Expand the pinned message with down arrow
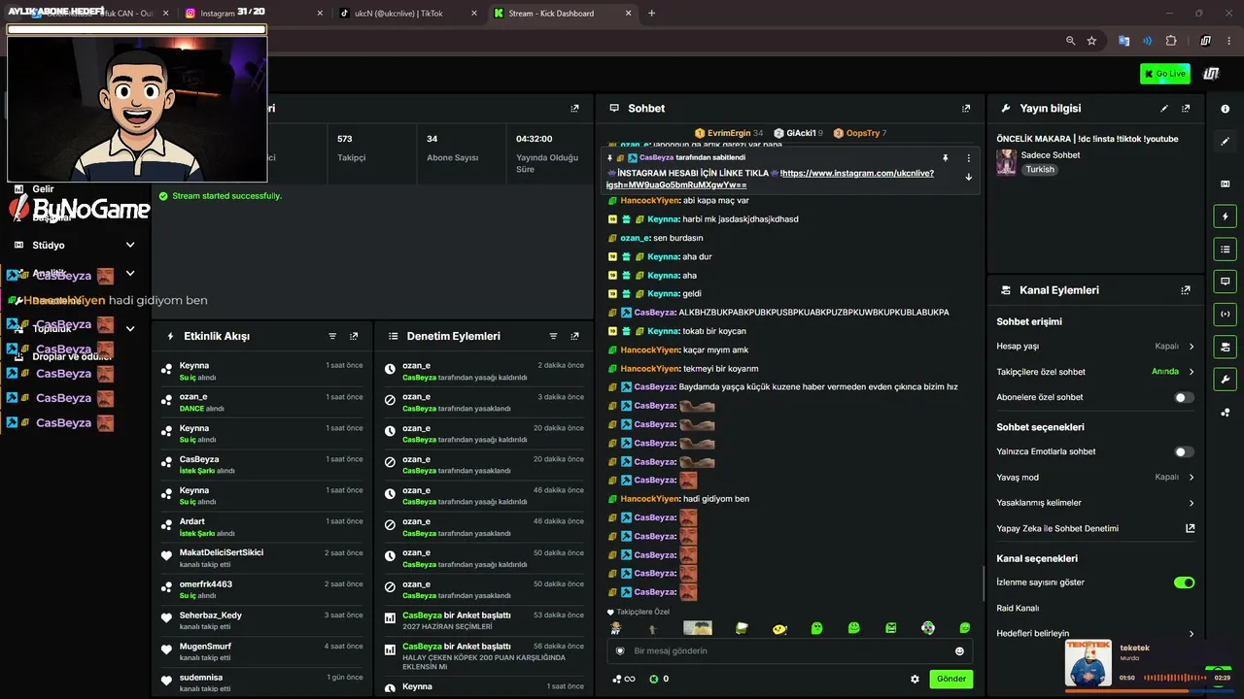Screen dimensions: 1244x699 [x=968, y=177]
